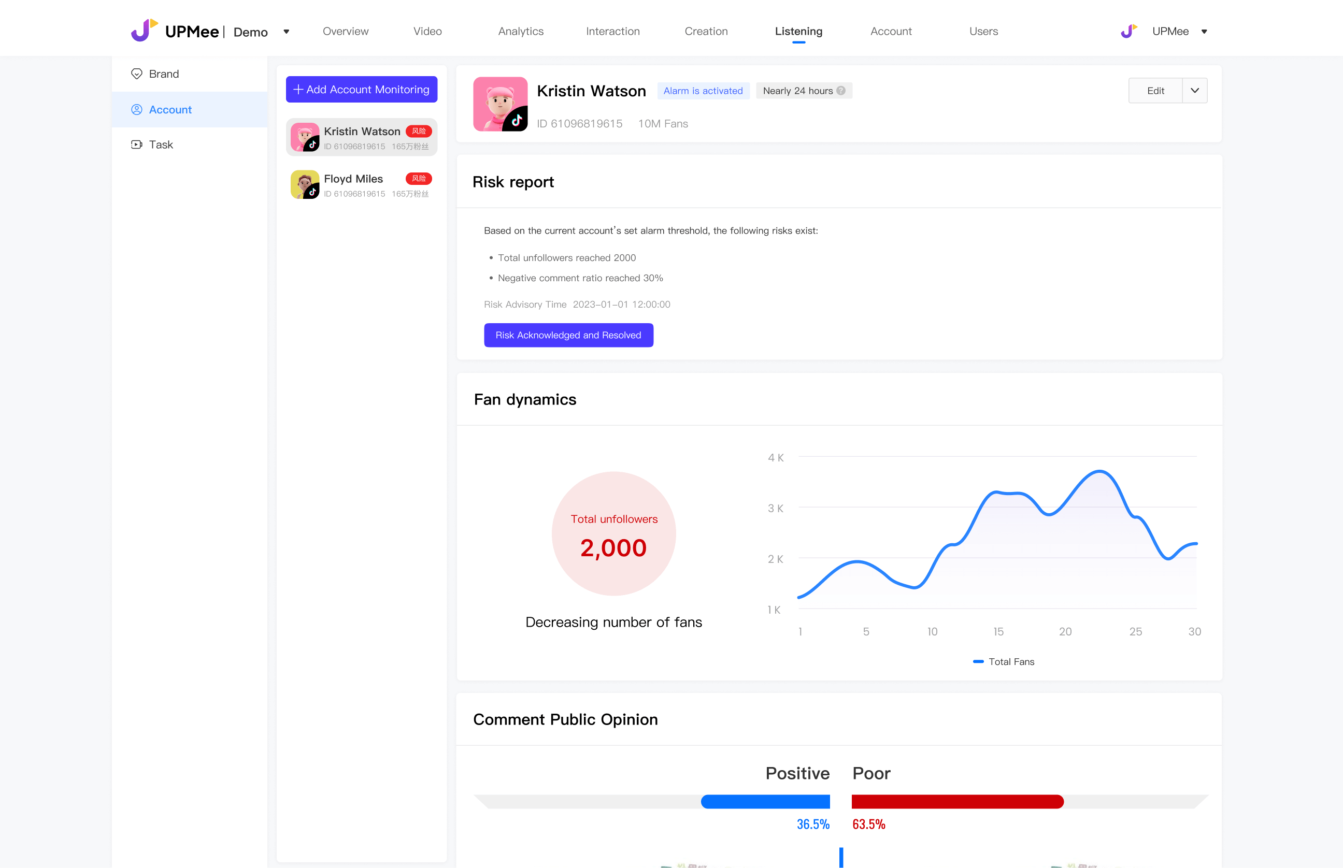Viewport: 1343px width, 868px height.
Task: Switch to the Analytics tab
Action: coord(520,32)
